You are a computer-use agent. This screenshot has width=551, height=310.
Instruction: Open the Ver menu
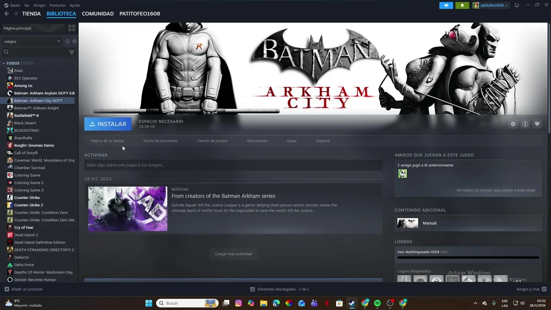point(27,5)
